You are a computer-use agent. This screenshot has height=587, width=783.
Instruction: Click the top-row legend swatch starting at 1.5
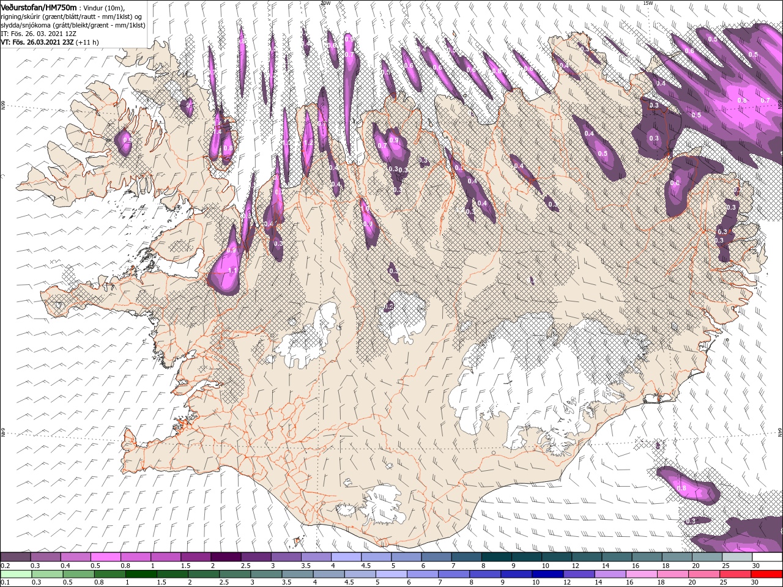[x=195, y=557]
